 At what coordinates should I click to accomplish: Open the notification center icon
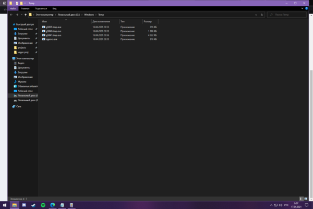coord(307,205)
